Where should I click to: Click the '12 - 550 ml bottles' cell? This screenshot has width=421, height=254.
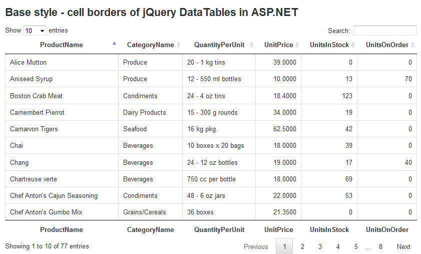[219, 79]
